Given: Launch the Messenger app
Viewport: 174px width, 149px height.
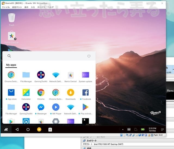Looking at the screenshot, I should [41, 109].
